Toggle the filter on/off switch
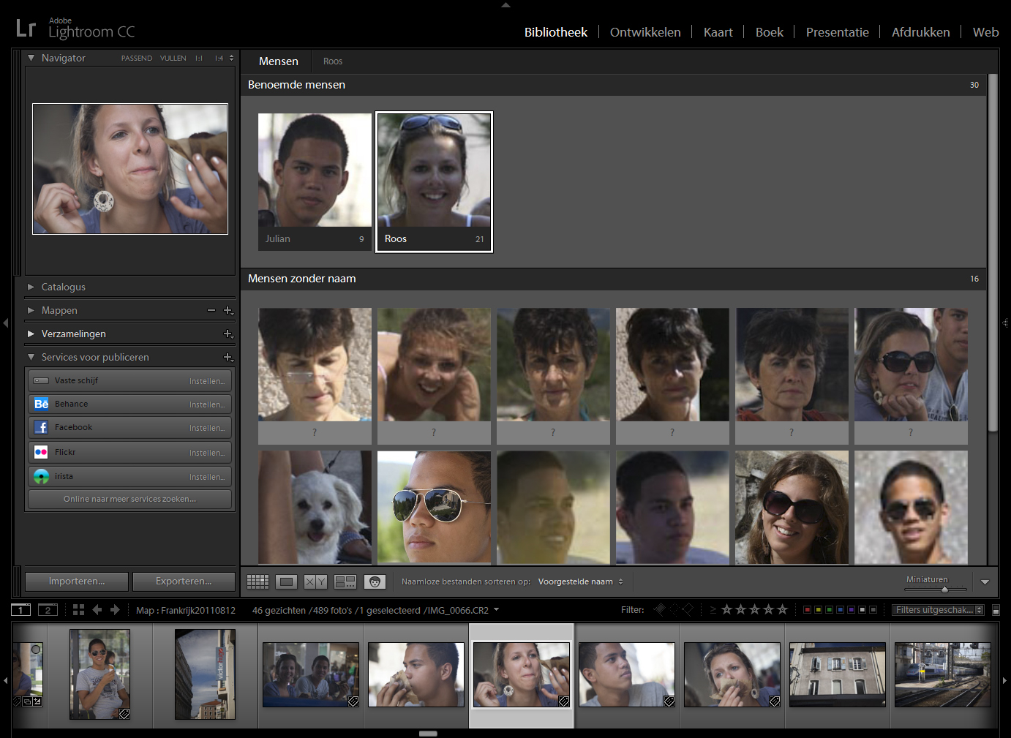The image size is (1011, 738). coord(996,610)
